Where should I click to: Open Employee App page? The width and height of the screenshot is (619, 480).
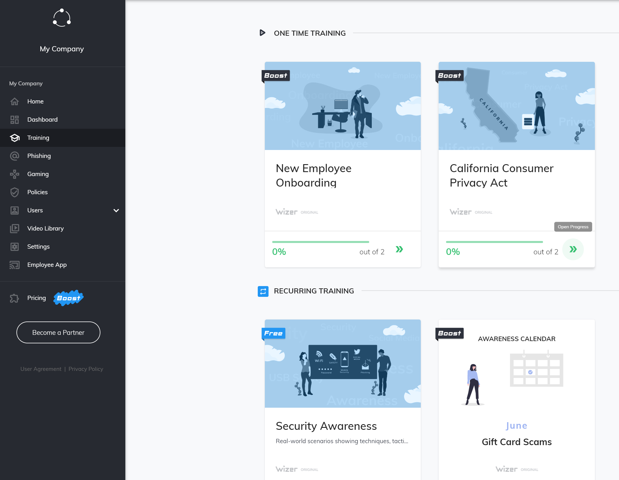(x=47, y=265)
